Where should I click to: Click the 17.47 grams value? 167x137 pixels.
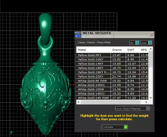coord(116,98)
